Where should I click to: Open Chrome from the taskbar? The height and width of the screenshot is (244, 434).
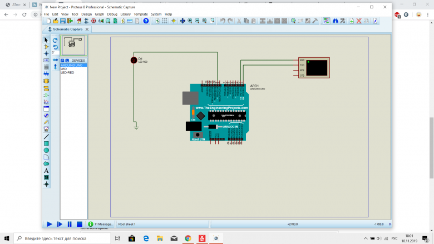tap(188, 238)
